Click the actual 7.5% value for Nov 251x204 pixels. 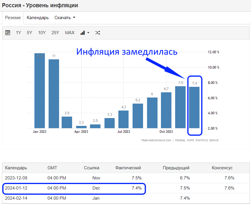(x=136, y=178)
